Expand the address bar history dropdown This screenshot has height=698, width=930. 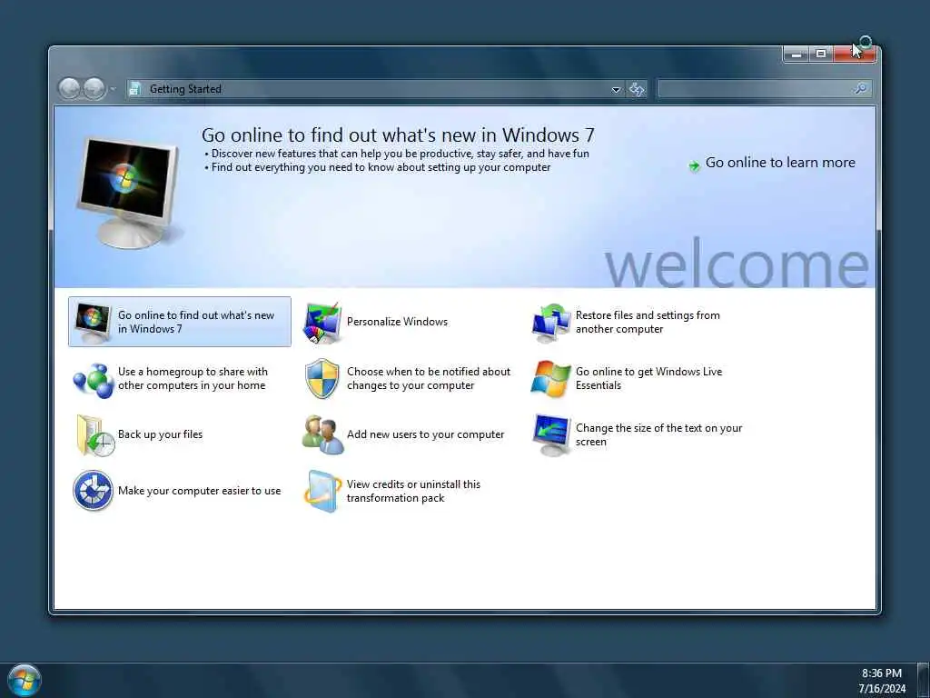[617, 90]
